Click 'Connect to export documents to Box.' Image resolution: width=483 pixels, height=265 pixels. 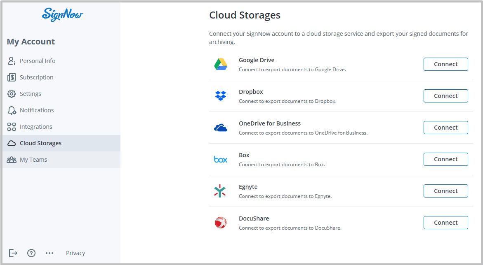(x=282, y=165)
